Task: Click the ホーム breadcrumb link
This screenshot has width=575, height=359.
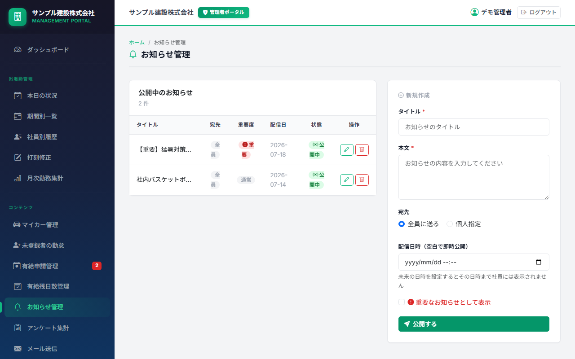Action: [137, 43]
